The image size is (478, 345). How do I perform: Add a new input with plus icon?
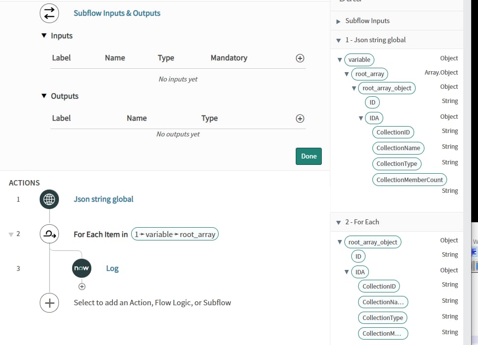(300, 58)
